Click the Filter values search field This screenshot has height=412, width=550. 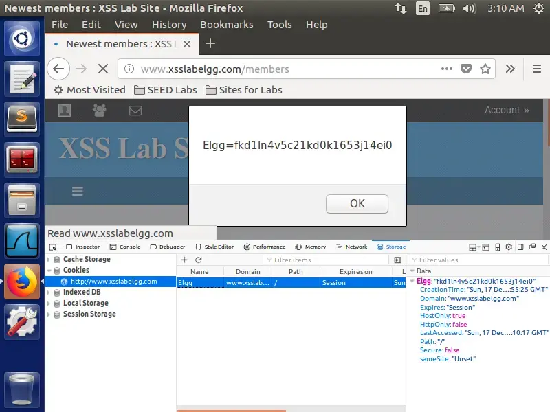tap(478, 260)
